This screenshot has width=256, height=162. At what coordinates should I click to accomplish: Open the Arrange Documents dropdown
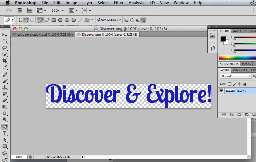click(73, 10)
